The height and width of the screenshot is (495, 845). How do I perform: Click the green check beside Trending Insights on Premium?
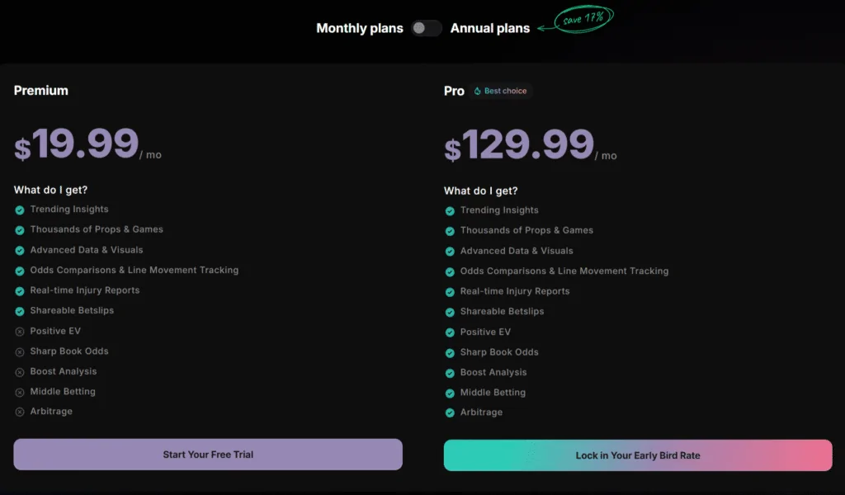tap(19, 209)
